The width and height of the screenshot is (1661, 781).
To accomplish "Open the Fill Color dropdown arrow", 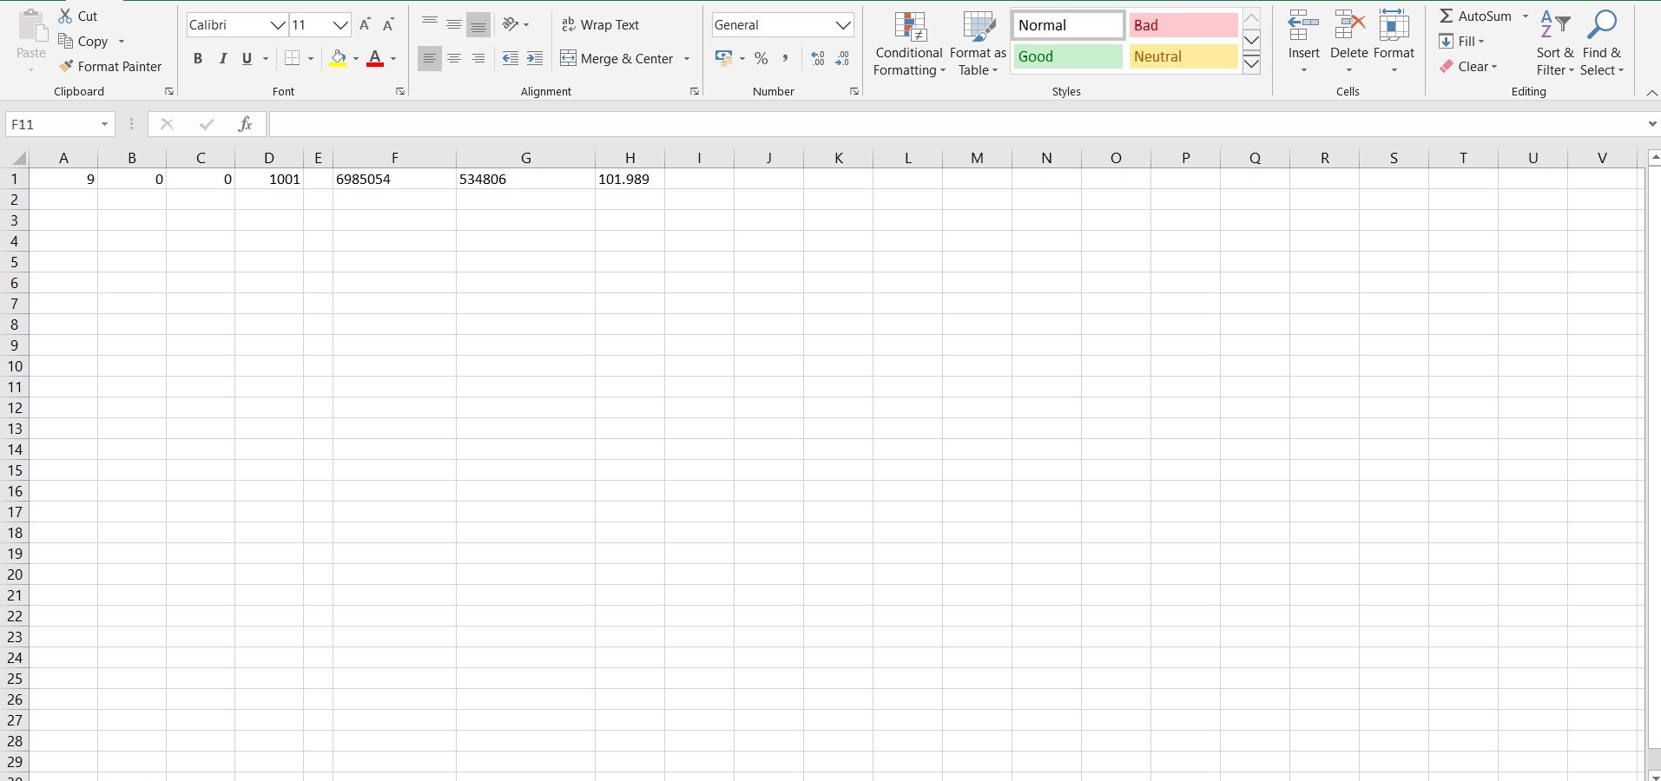I will click(355, 58).
